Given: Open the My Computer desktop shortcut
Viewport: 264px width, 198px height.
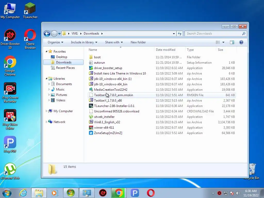Looking at the screenshot, I should (x=10, y=11).
